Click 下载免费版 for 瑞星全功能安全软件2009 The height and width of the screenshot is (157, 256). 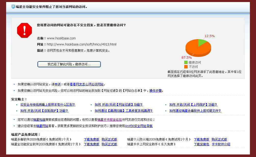point(92,144)
